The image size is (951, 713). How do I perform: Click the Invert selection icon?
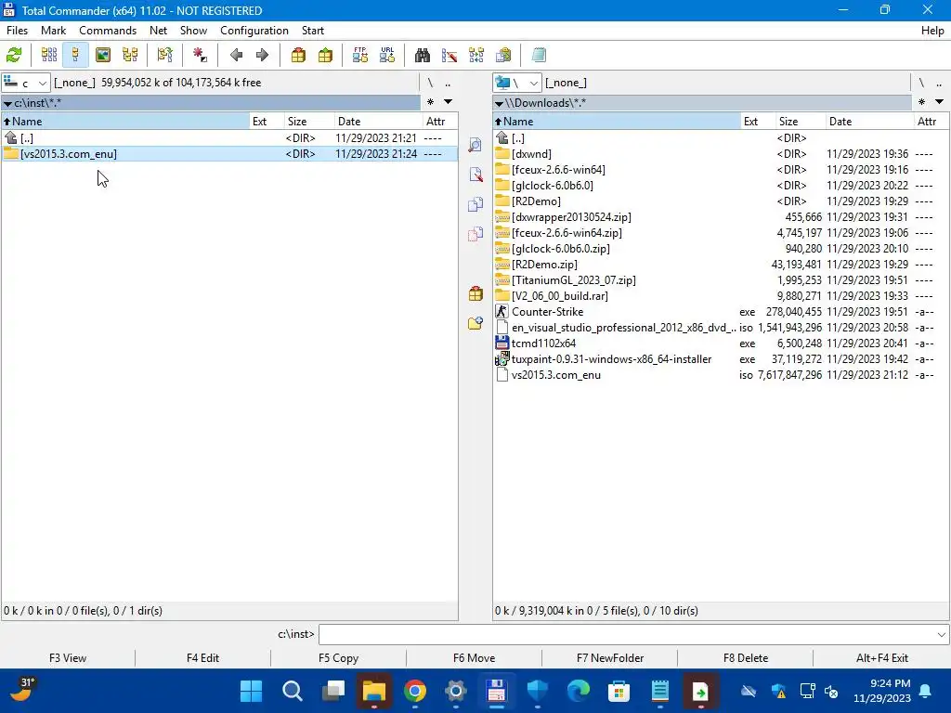200,55
